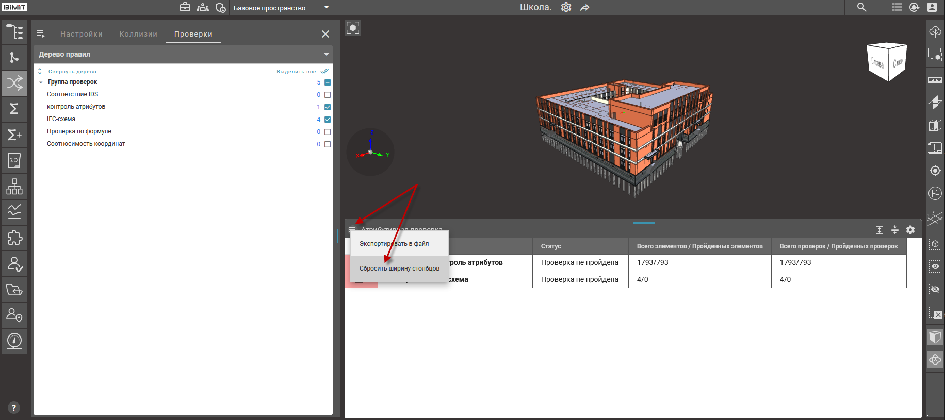The height and width of the screenshot is (420, 945).
Task: Open the model tree structure icon
Action: coord(14,32)
